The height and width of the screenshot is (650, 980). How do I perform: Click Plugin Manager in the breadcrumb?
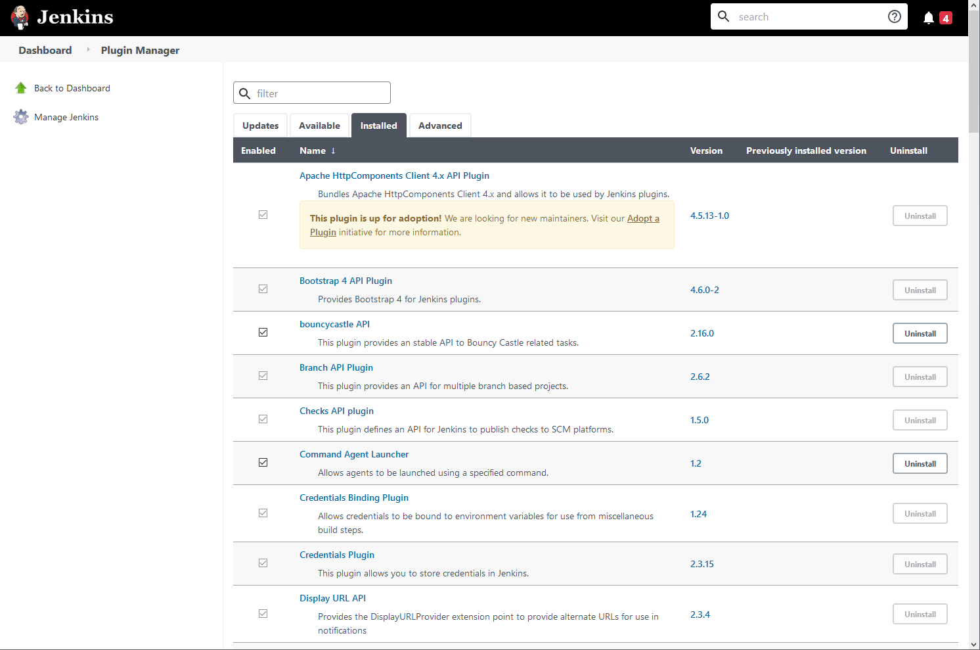point(140,51)
